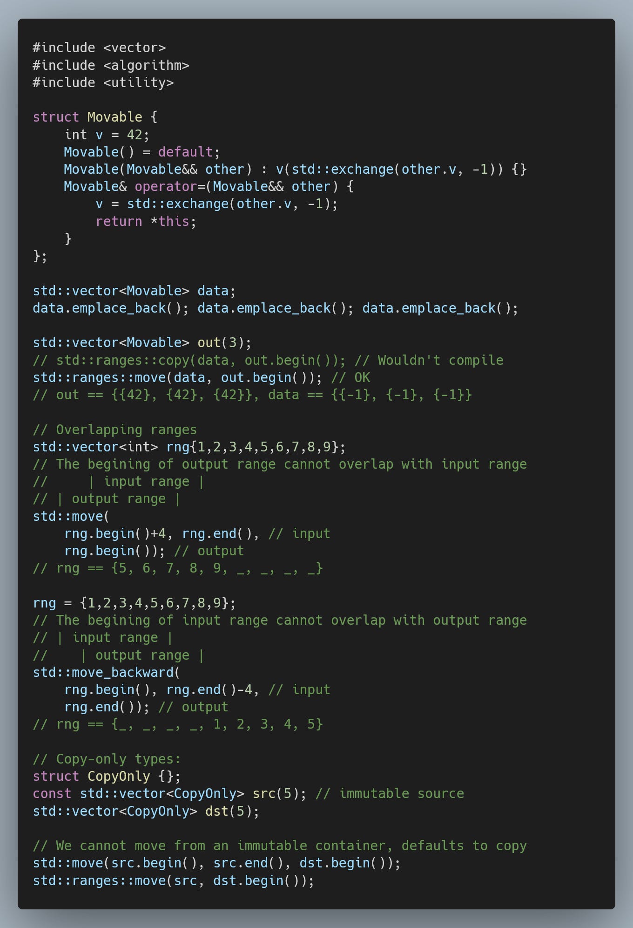Click comment 'begining of input range cannot overlap'
The height and width of the screenshot is (928, 633).
[x=280, y=621]
